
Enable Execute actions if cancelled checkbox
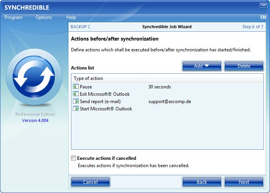point(74,158)
